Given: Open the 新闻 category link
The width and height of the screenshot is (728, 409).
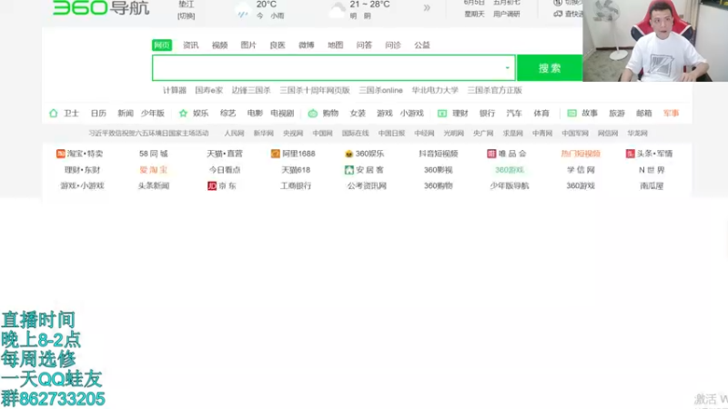Looking at the screenshot, I should coord(126,113).
